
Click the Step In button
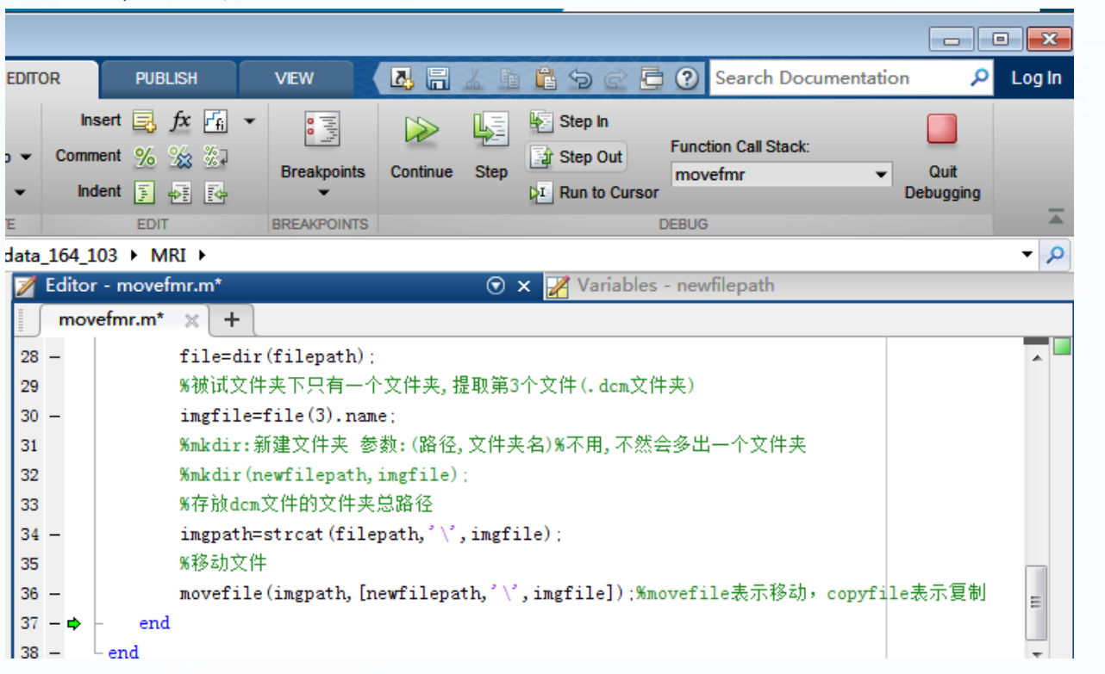click(x=569, y=121)
